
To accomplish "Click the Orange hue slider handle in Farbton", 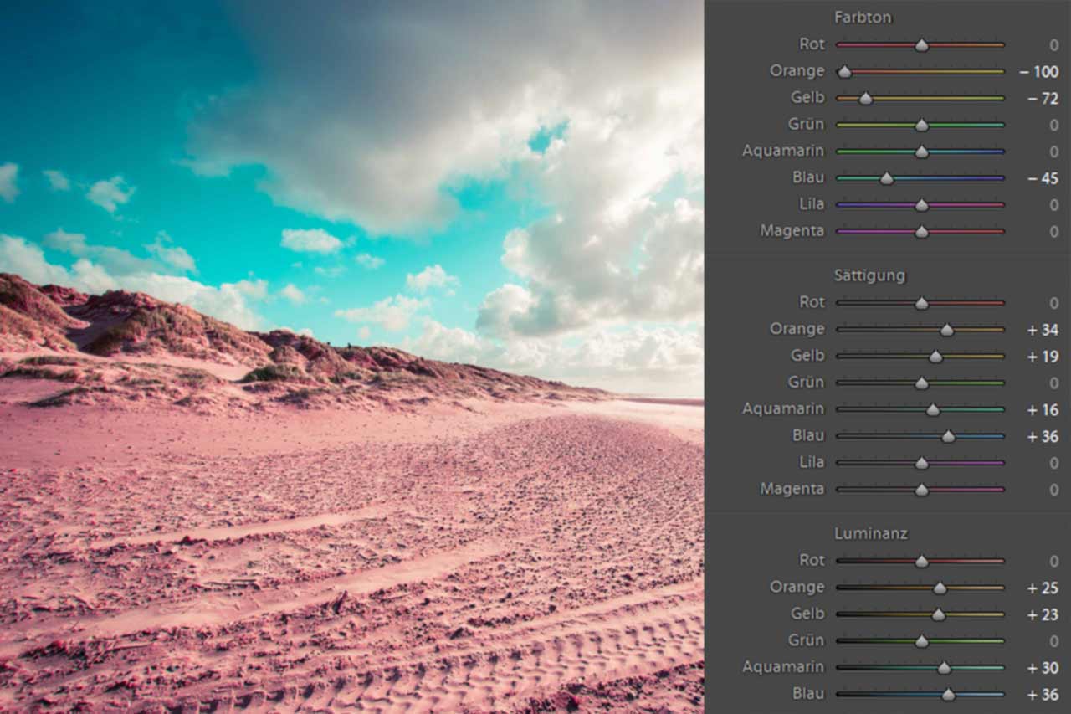I will pos(845,72).
